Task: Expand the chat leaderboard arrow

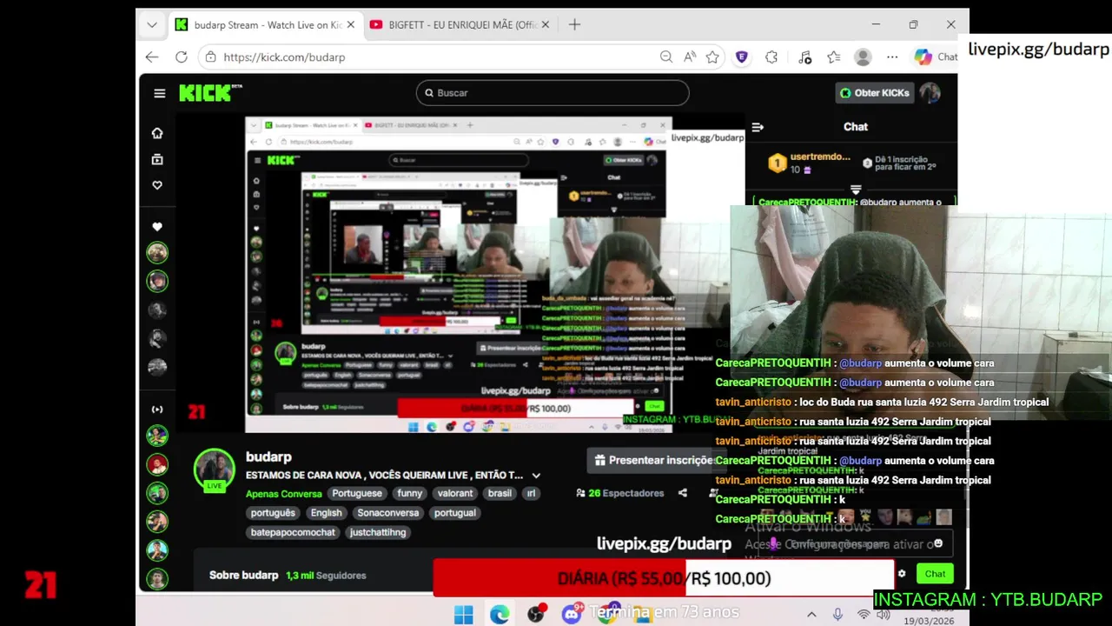Action: pos(856,189)
